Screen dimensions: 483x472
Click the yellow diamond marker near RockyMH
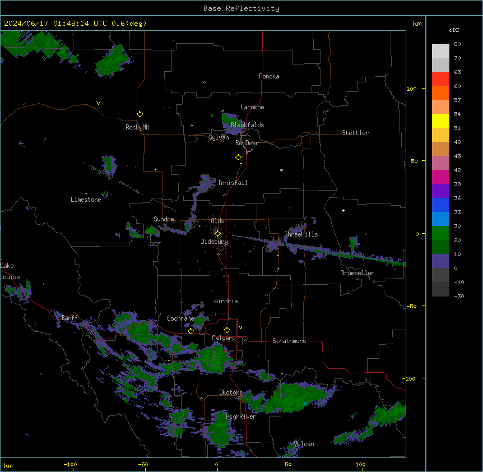(x=140, y=114)
